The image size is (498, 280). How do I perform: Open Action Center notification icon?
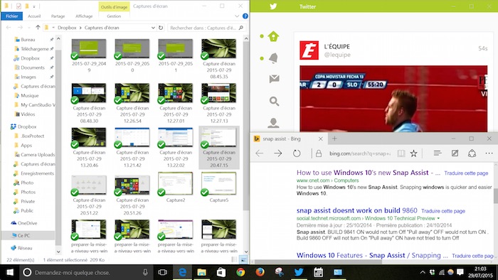point(460,272)
